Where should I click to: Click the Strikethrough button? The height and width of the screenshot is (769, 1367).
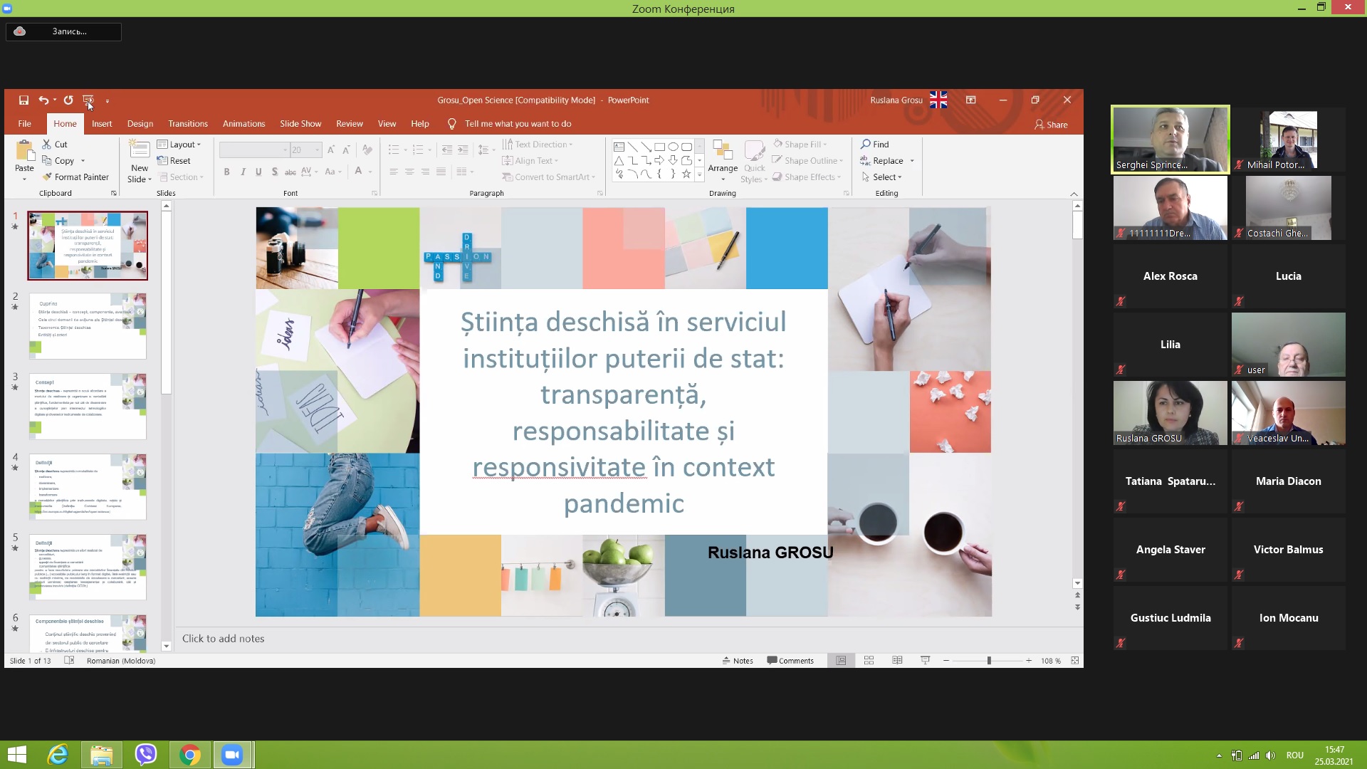click(290, 172)
